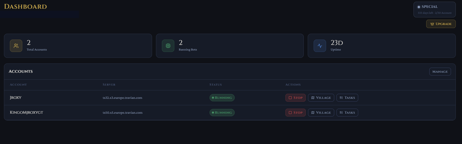Image resolution: width=462 pixels, height=144 pixels.
Task: Click the Dashboard page title
Action: tap(25, 6)
